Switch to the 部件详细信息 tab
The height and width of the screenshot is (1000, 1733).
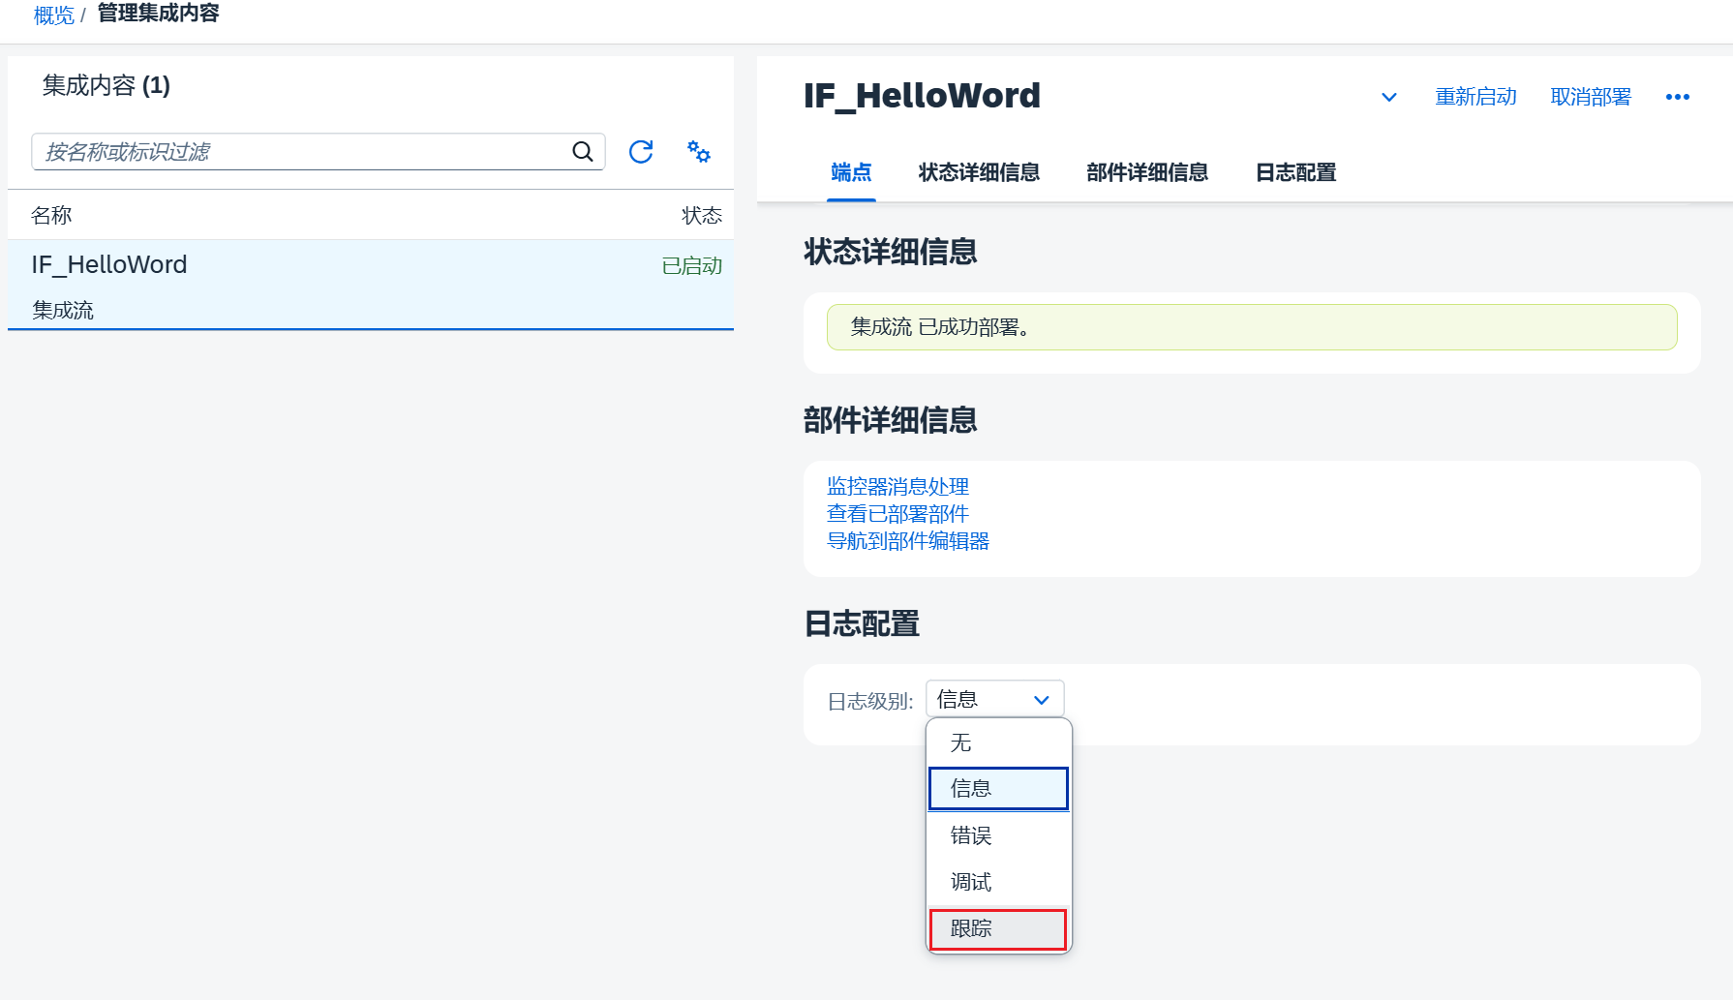pos(1146,172)
